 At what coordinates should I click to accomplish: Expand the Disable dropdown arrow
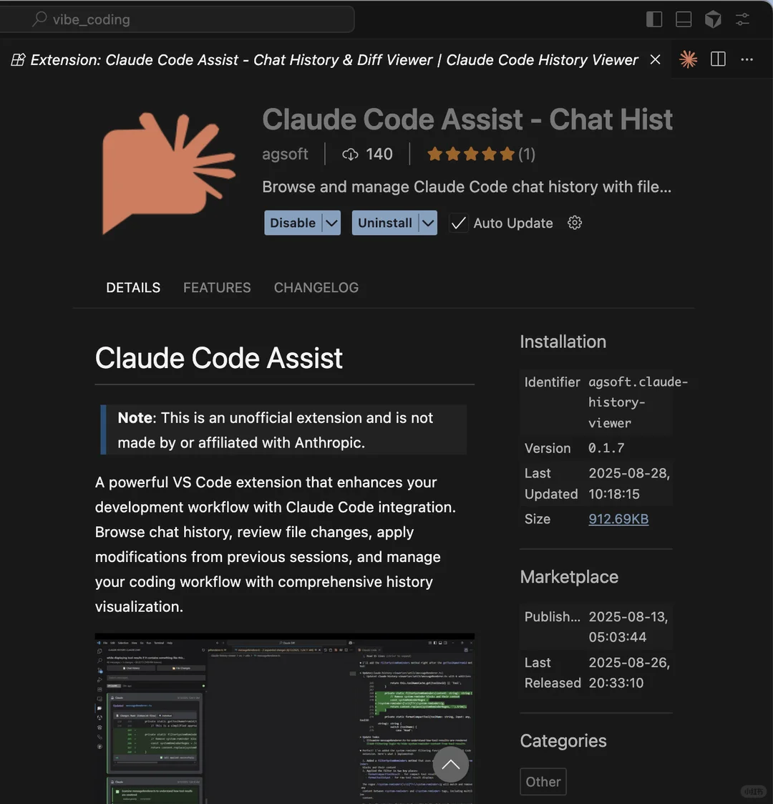coord(331,223)
